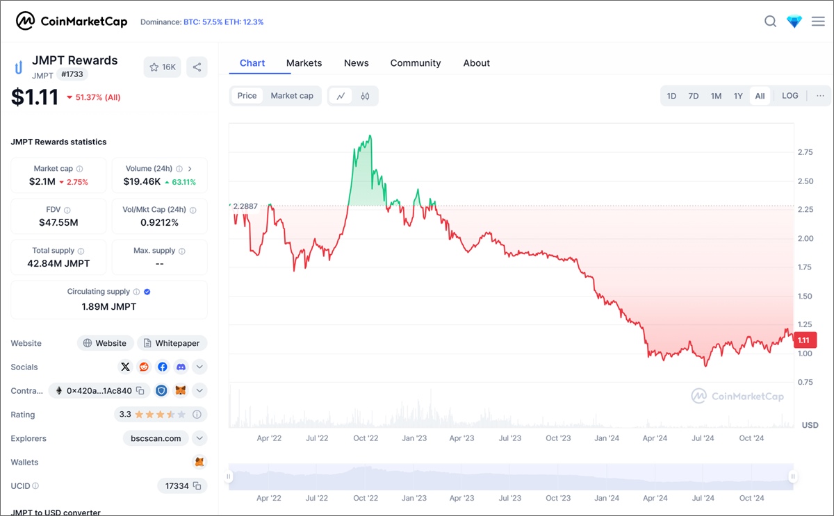The image size is (834, 516).
Task: Open the News tab
Action: click(x=357, y=63)
